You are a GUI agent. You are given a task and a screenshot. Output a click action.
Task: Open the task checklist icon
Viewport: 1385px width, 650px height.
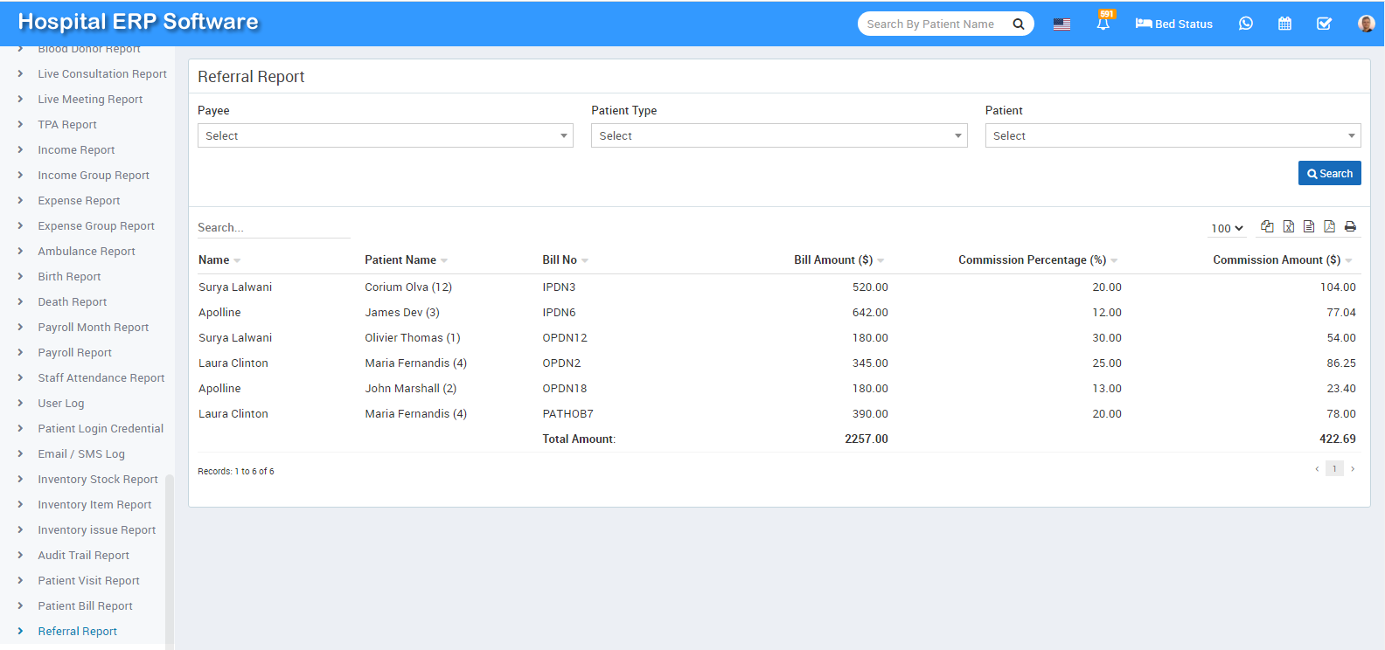(x=1324, y=24)
